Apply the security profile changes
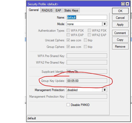132x123 pixels. click(120, 25)
